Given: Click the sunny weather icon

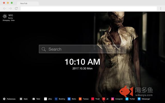Looking at the screenshot, I should pyautogui.click(x=5, y=16).
